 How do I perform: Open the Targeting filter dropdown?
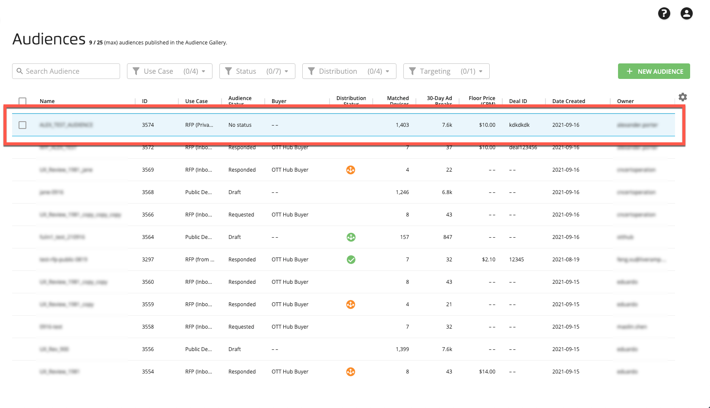click(x=446, y=71)
